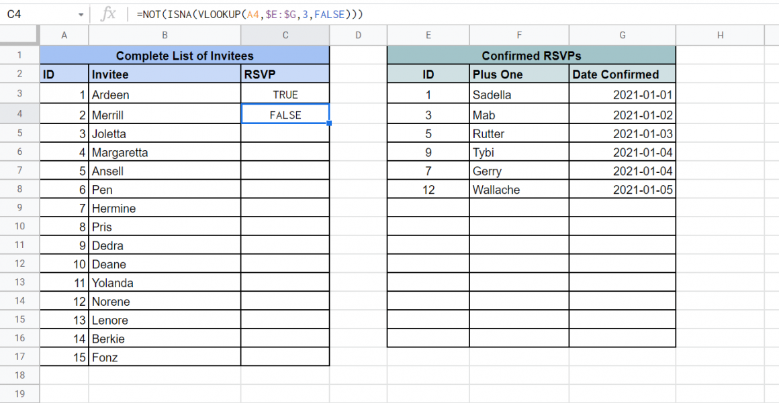Select the 2021-01-03 date cell

pos(622,133)
